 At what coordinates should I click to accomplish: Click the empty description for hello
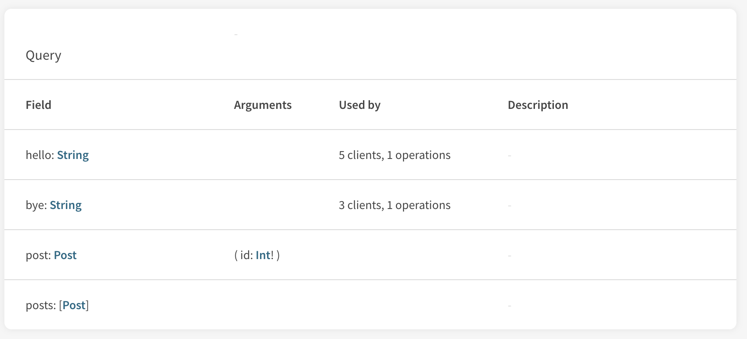pos(509,155)
